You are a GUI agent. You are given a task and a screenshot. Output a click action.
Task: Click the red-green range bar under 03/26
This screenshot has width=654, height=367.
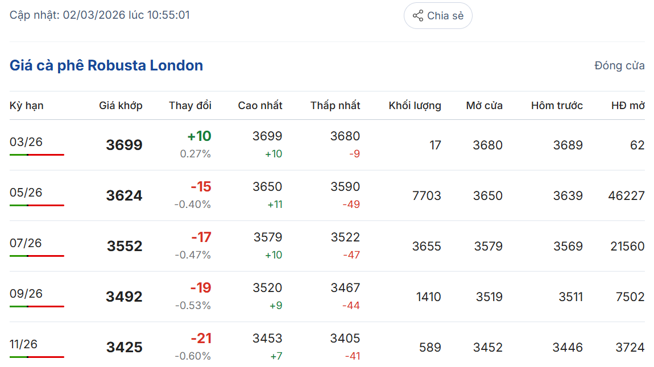click(x=37, y=155)
